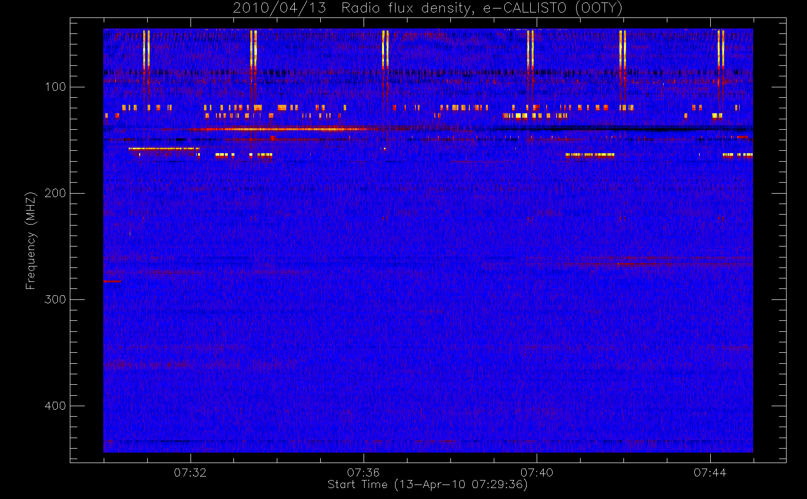Click the 07:32 time tick label
Viewport: 807px width, 499px height.
[190, 472]
